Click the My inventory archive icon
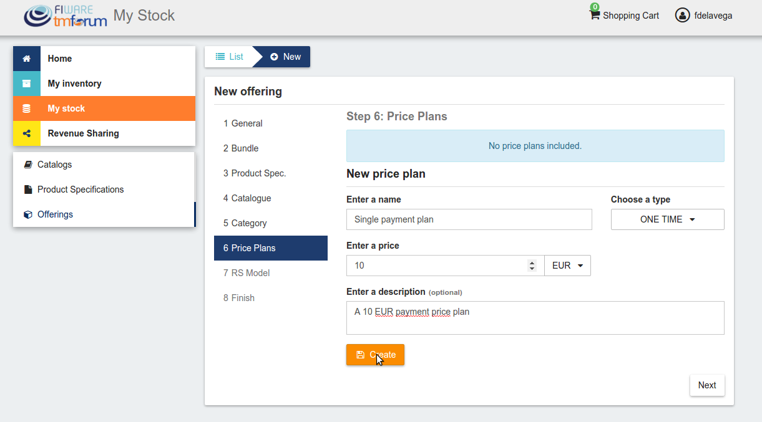 coord(26,84)
